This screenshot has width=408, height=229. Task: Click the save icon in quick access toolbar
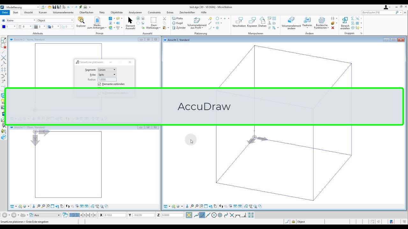click(55, 7)
